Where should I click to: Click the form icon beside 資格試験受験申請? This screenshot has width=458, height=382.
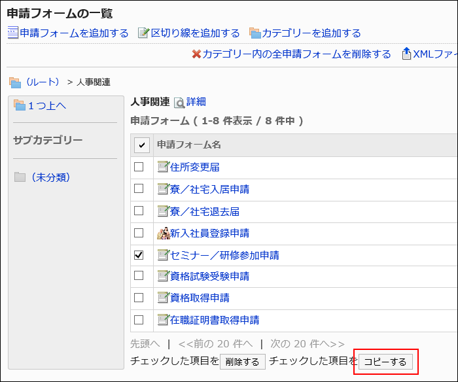point(164,275)
